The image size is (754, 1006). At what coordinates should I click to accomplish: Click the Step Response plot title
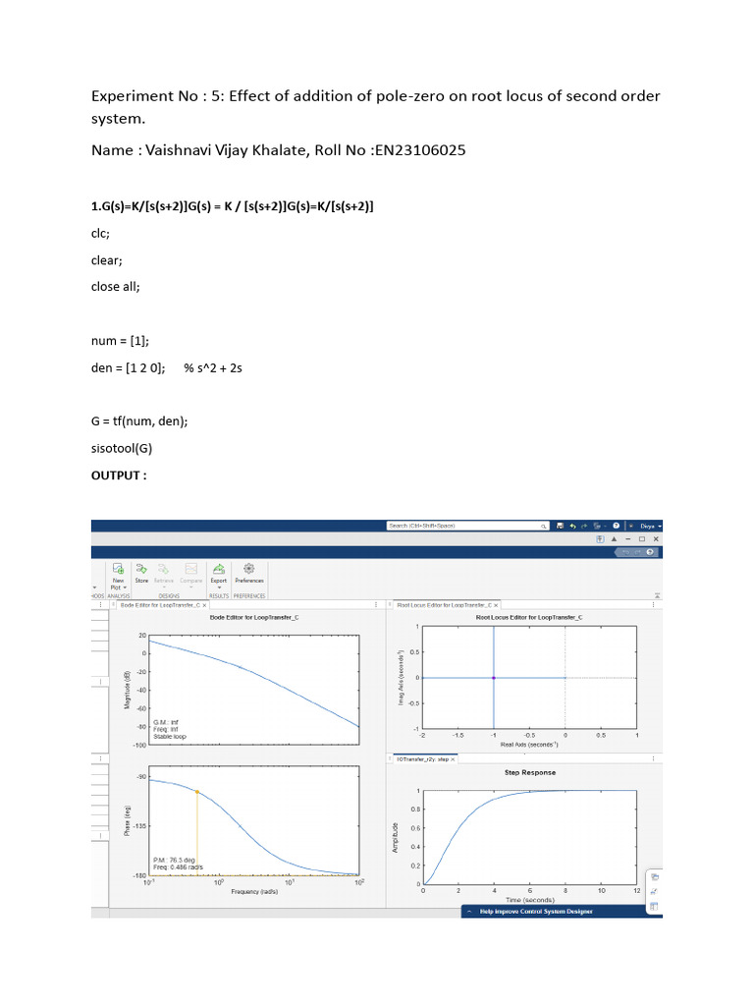[x=530, y=772]
